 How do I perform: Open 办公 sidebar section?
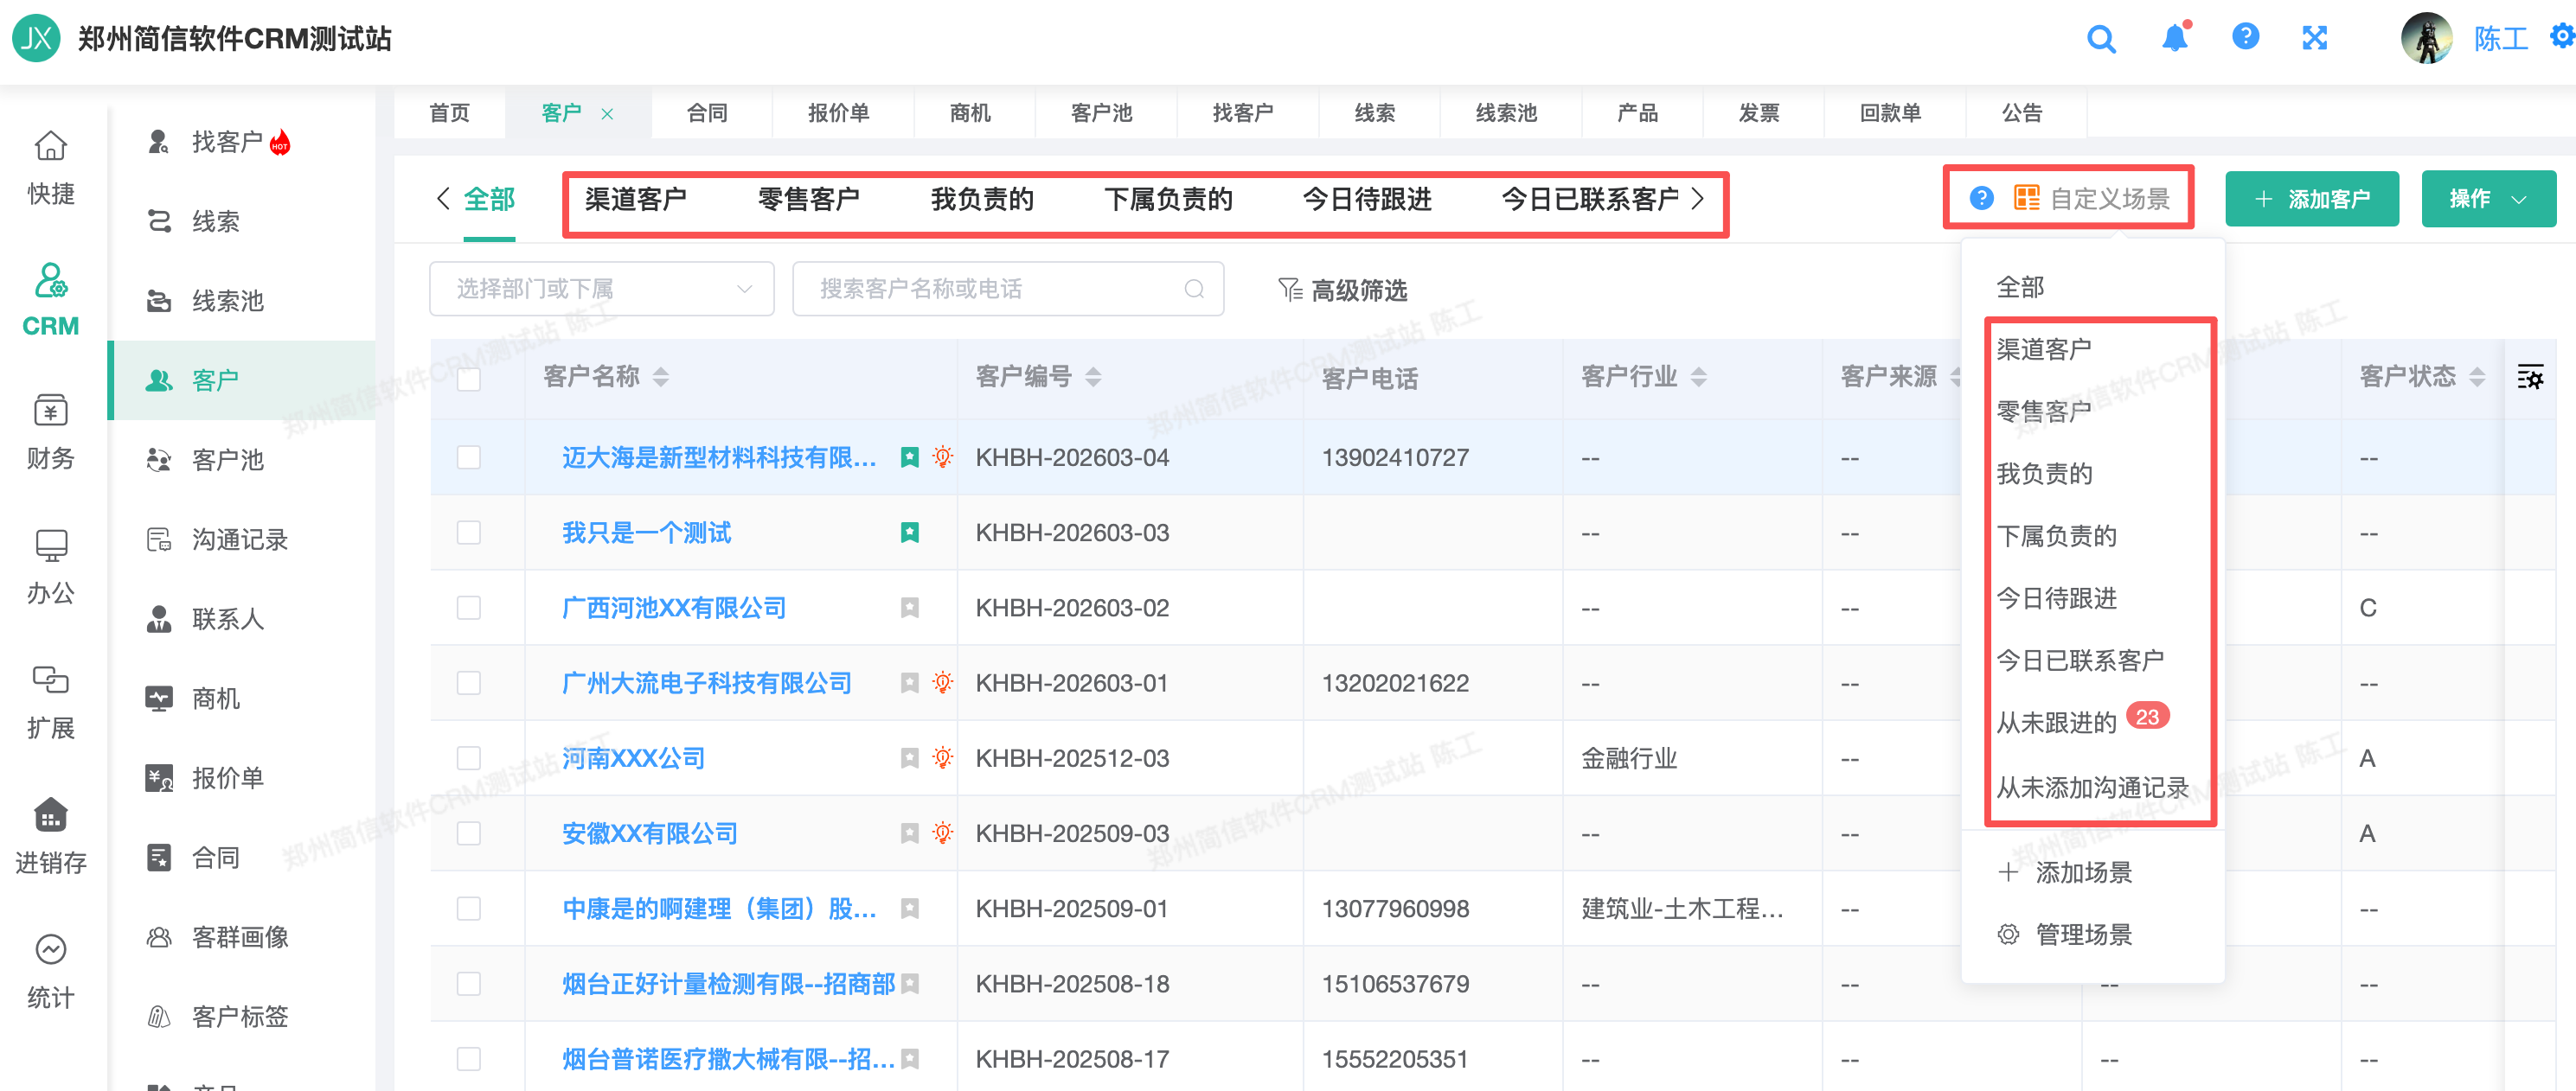(x=51, y=567)
